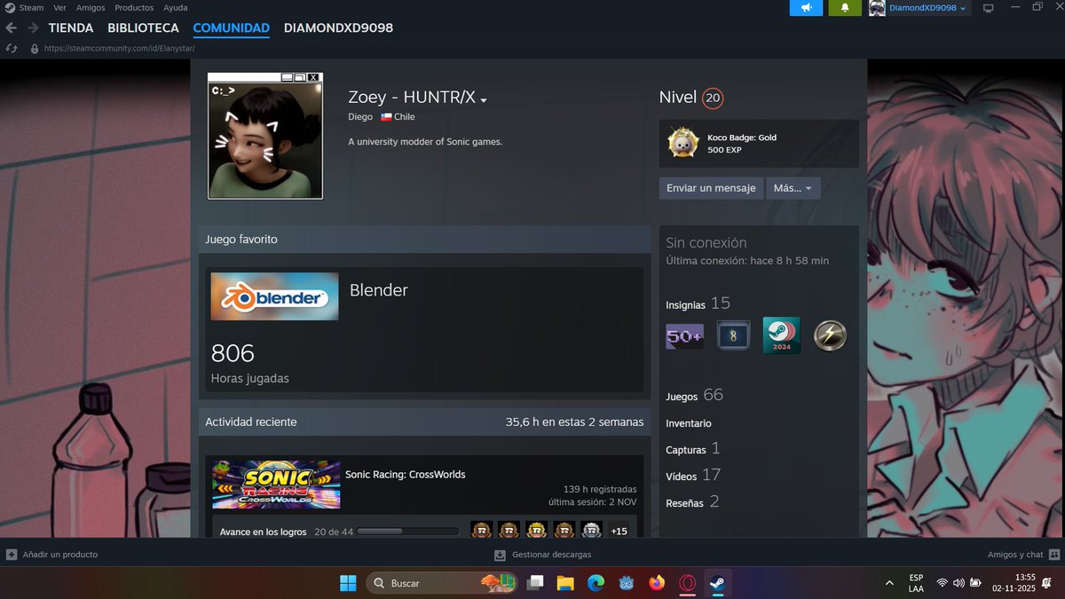Open the Amigos menu
The height and width of the screenshot is (599, 1065).
pos(91,7)
